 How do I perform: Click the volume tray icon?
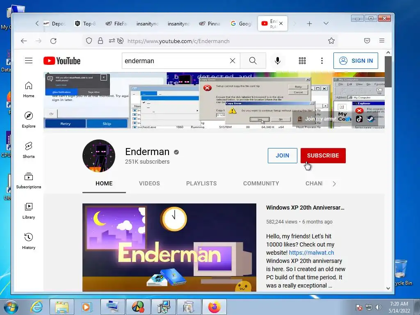[379, 307]
